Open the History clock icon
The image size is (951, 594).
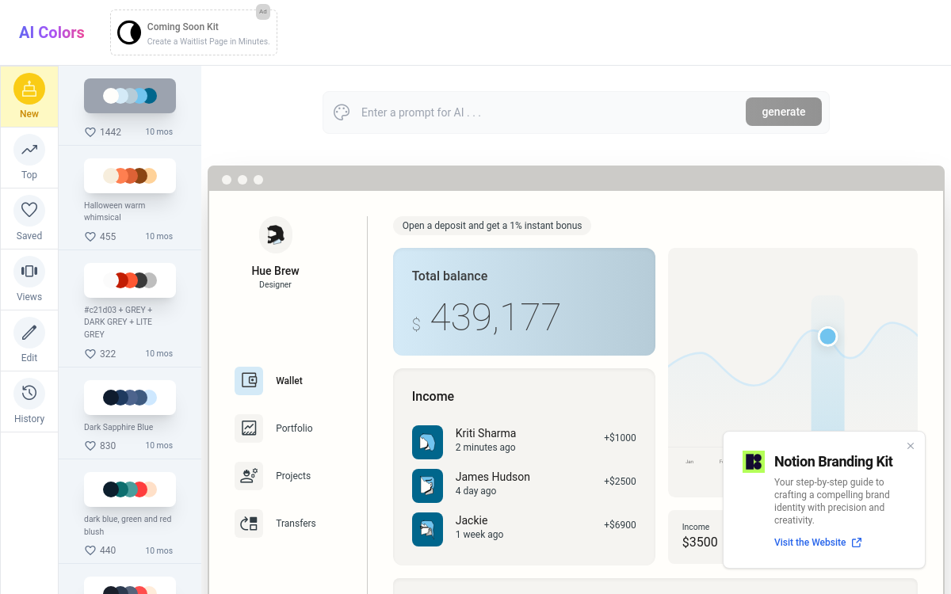click(x=29, y=394)
